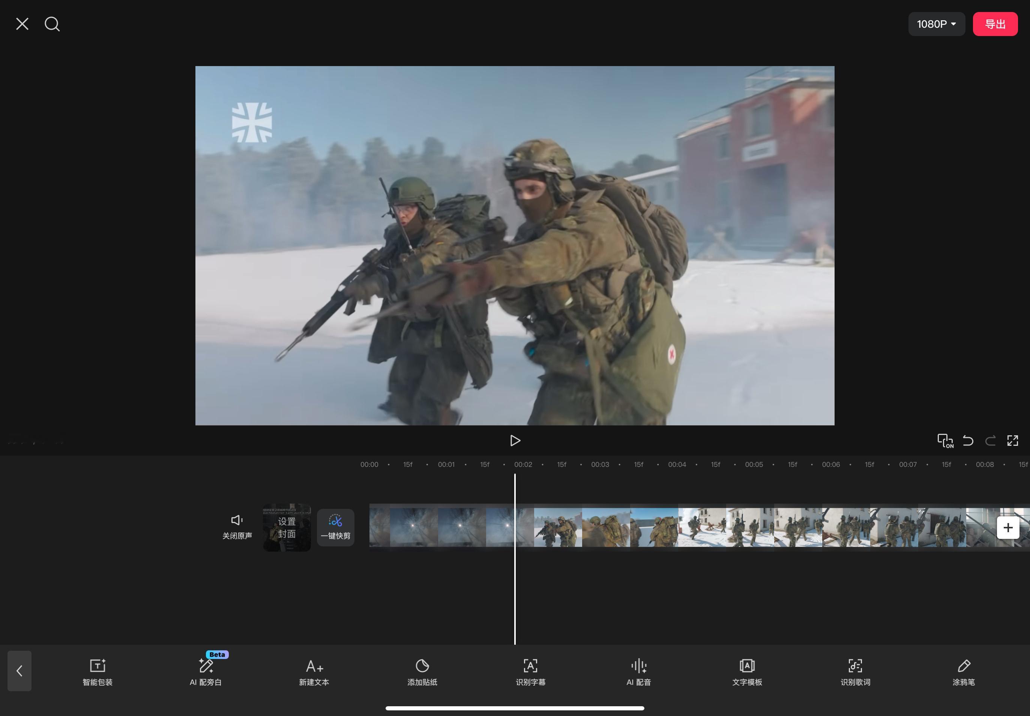Expand the resolution 1080P dropdown

pyautogui.click(x=936, y=24)
